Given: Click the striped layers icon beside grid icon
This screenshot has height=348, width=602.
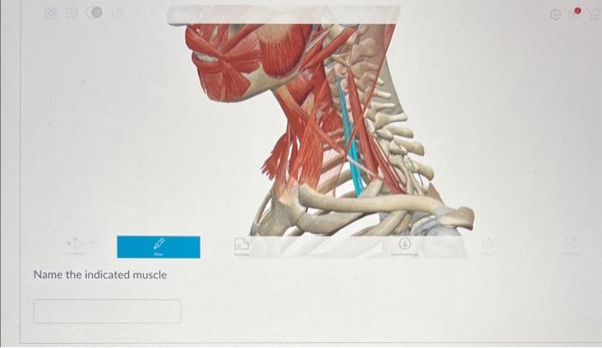Looking at the screenshot, I should 71,14.
